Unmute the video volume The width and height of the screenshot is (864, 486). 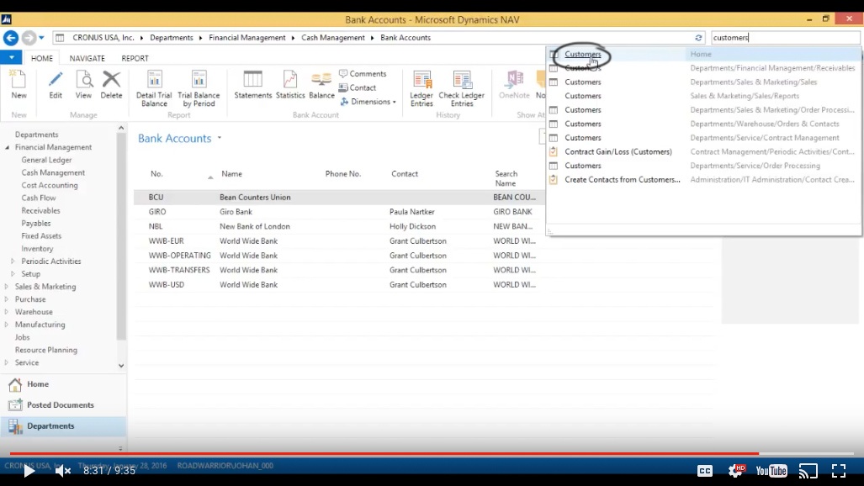tap(63, 471)
